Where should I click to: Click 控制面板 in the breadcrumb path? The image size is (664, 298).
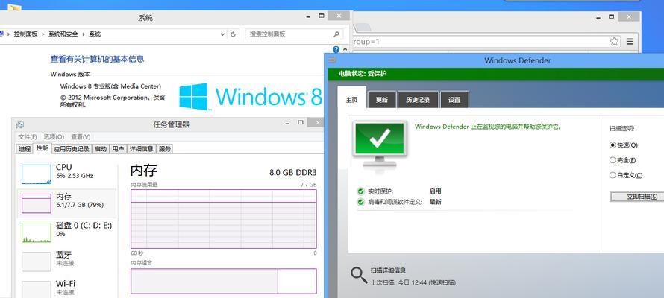point(26,34)
